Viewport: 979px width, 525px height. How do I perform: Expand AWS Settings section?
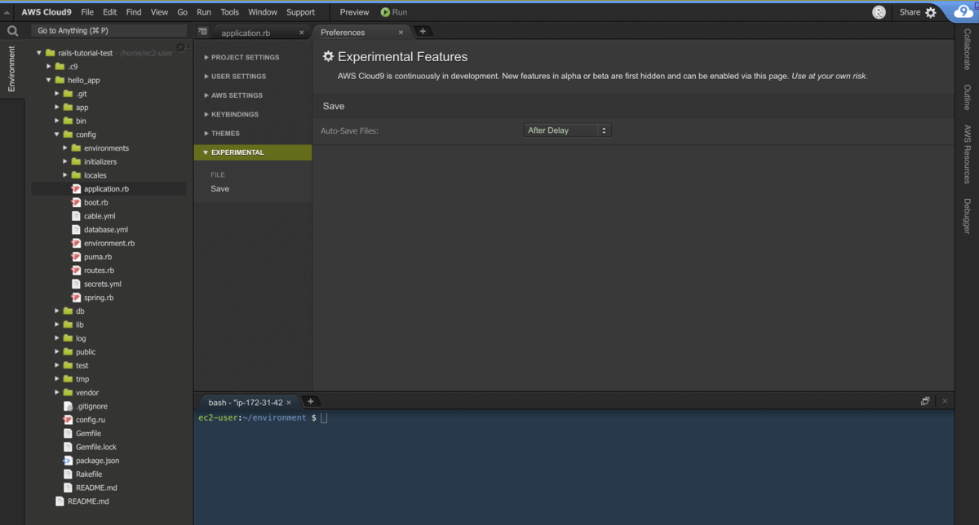(233, 95)
